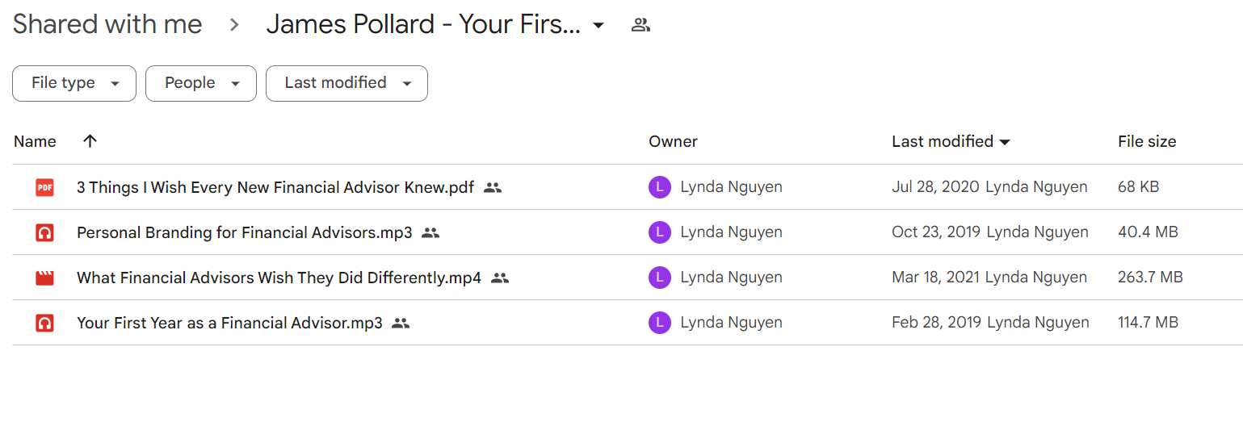Open the Last modified filter dropdown

point(346,83)
